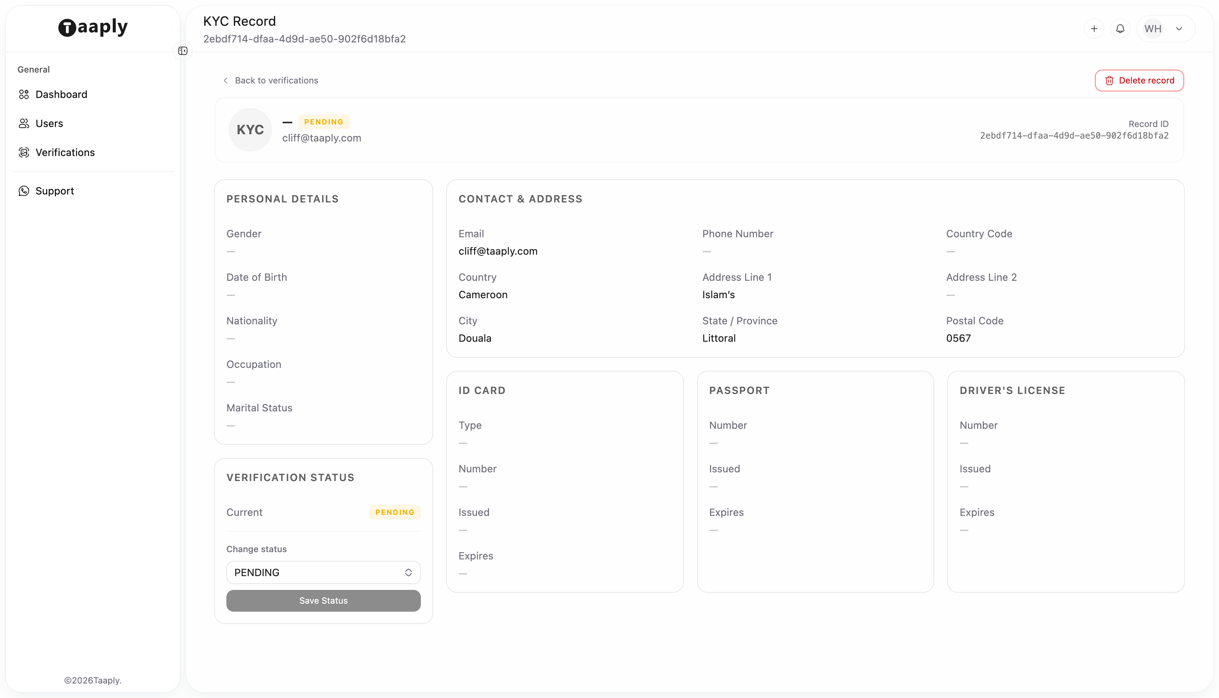Select the Dashboard grid icon in sidebar
Viewport: 1219px width, 698px height.
click(x=24, y=94)
